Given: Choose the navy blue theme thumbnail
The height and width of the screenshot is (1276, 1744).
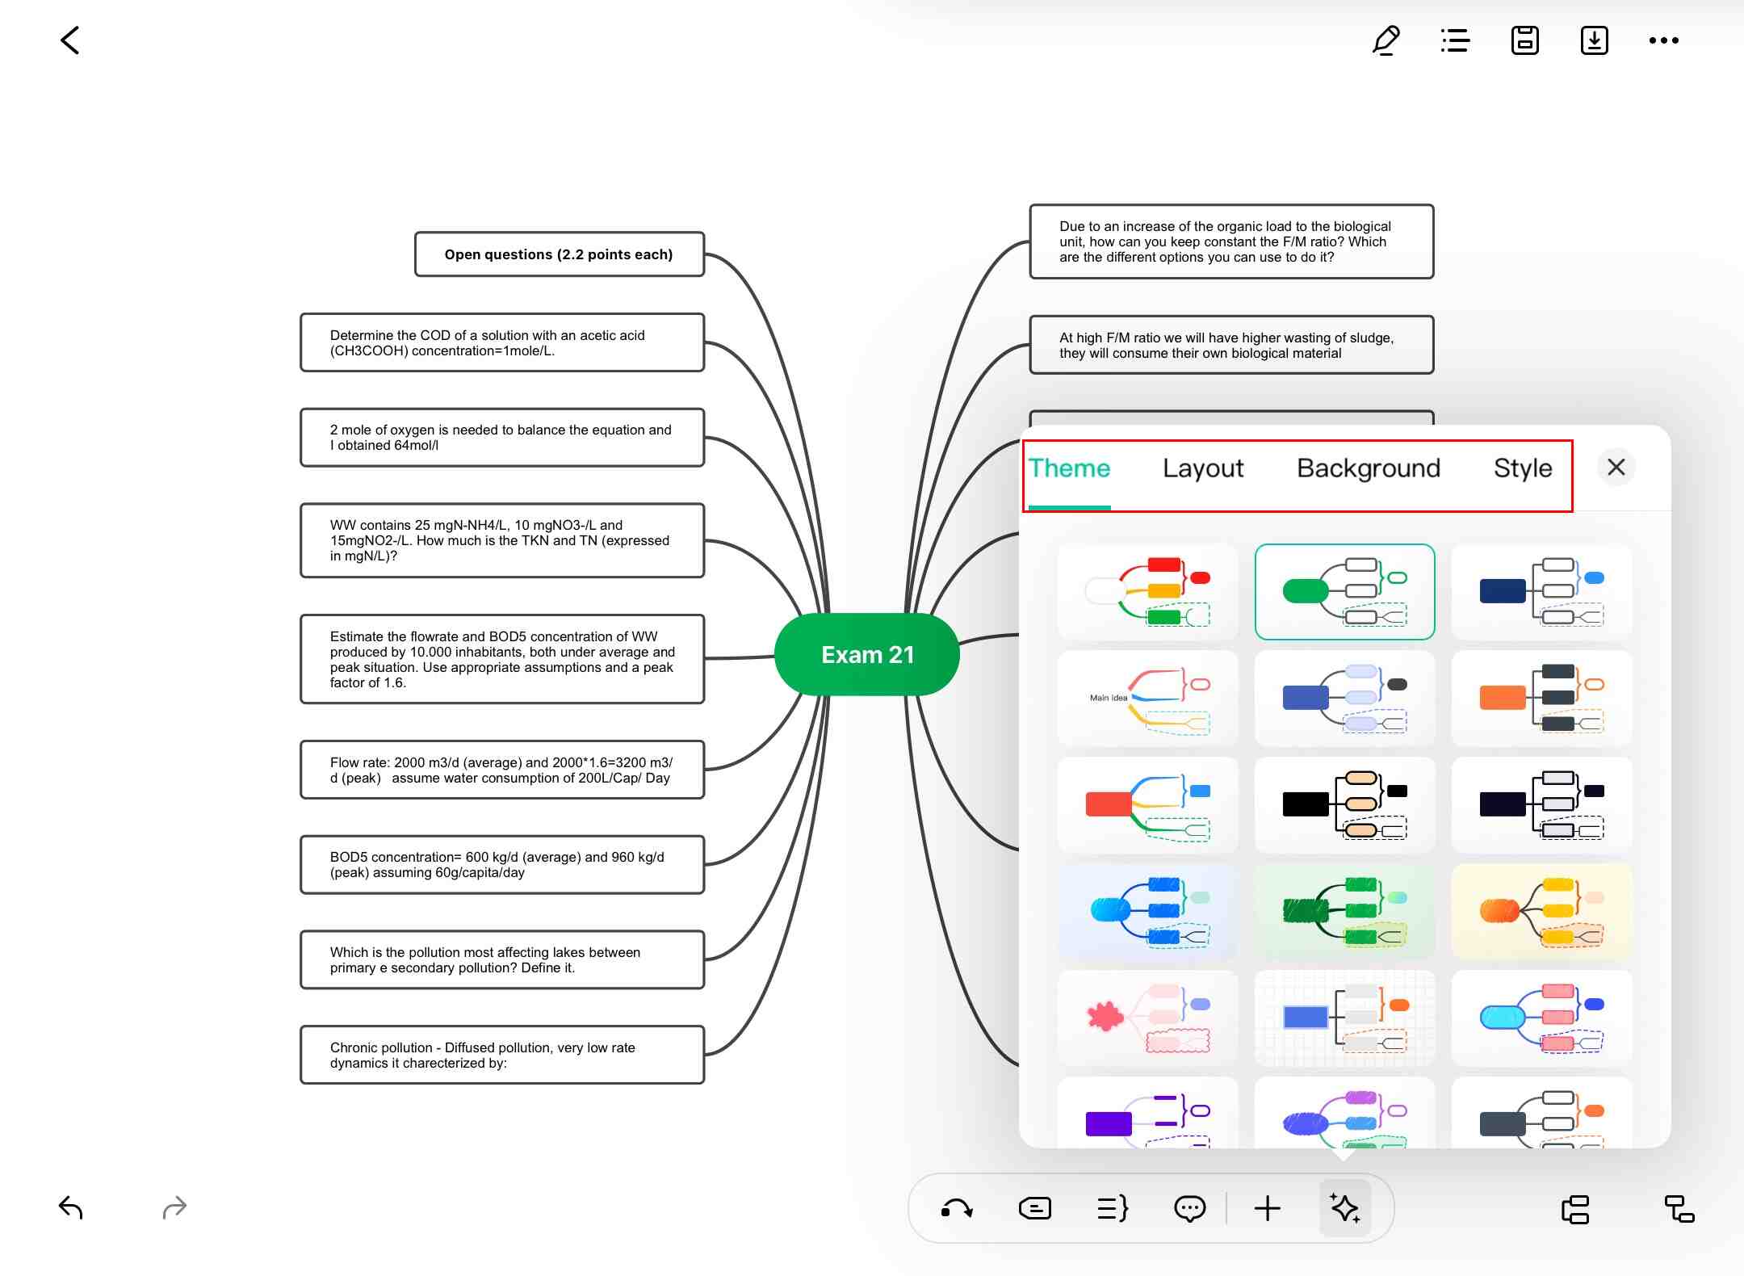Looking at the screenshot, I should click(1541, 592).
